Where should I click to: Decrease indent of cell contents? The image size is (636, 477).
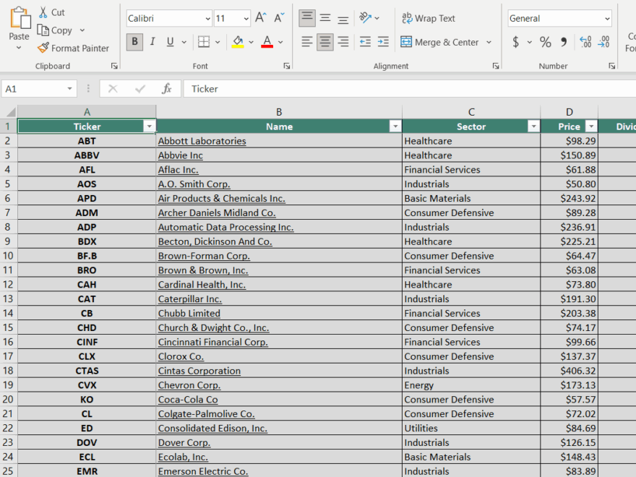click(365, 42)
